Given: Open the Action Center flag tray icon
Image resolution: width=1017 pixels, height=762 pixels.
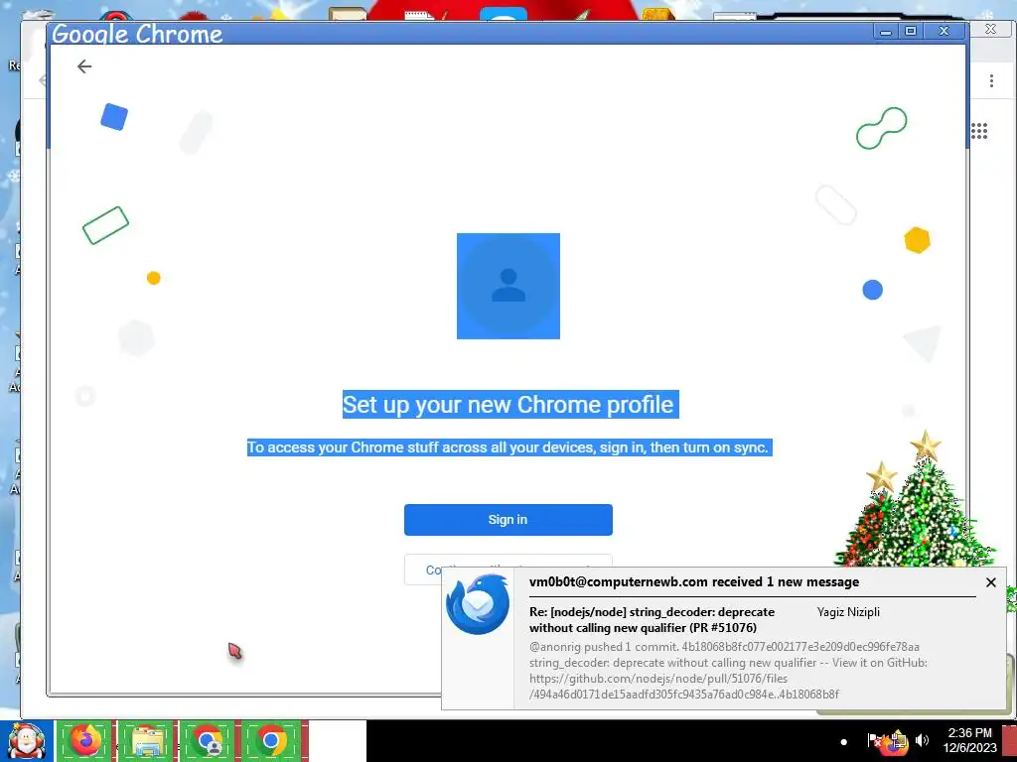Looking at the screenshot, I should [x=874, y=740].
